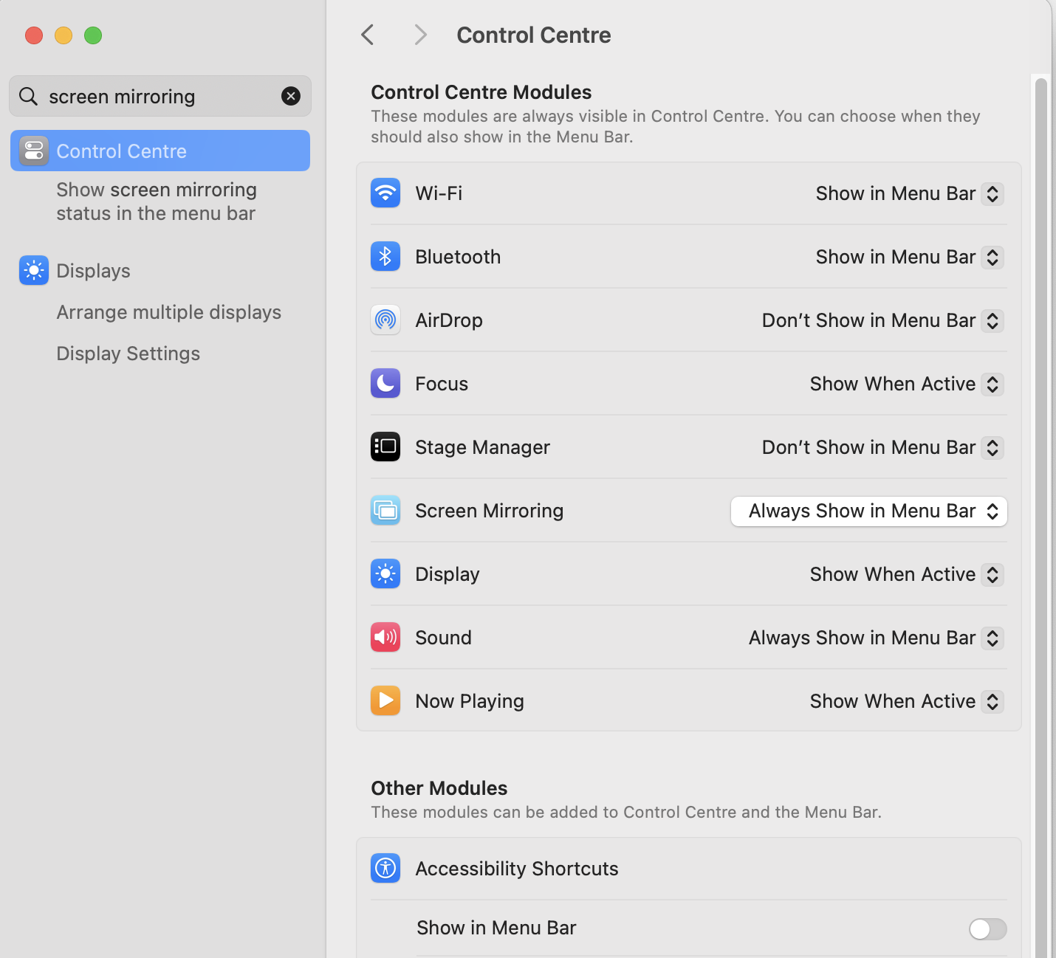1056x958 pixels.
Task: Click the Now Playing label
Action: point(470,701)
